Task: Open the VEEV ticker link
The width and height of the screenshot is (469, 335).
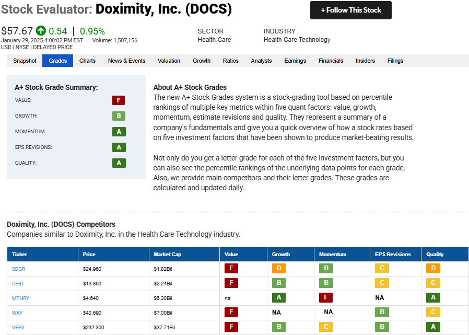Action: click(x=18, y=328)
